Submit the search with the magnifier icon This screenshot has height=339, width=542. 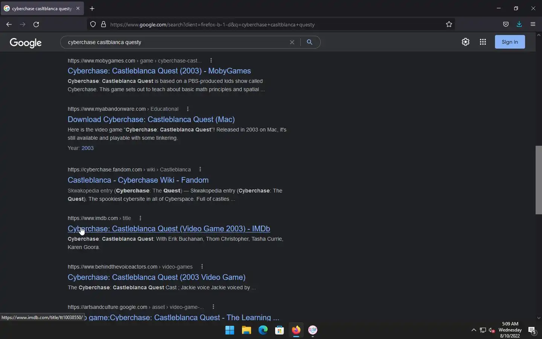[309, 42]
